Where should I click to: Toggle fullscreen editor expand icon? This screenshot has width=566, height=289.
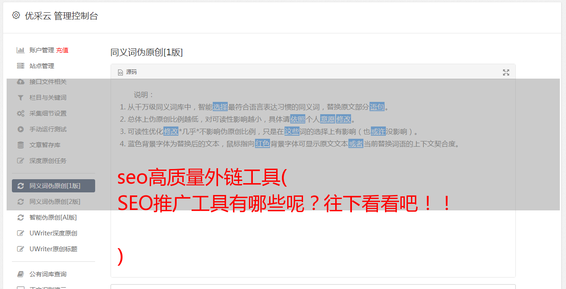tap(506, 72)
